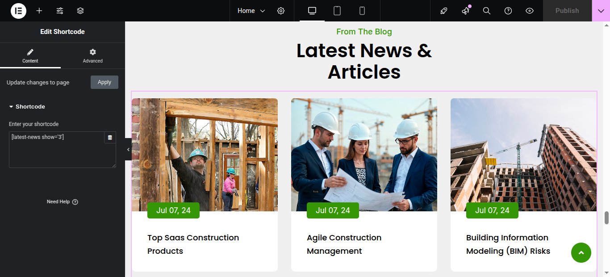Click Jul 07, 24 badge on BIM card
The width and height of the screenshot is (610, 277).
[492, 210]
